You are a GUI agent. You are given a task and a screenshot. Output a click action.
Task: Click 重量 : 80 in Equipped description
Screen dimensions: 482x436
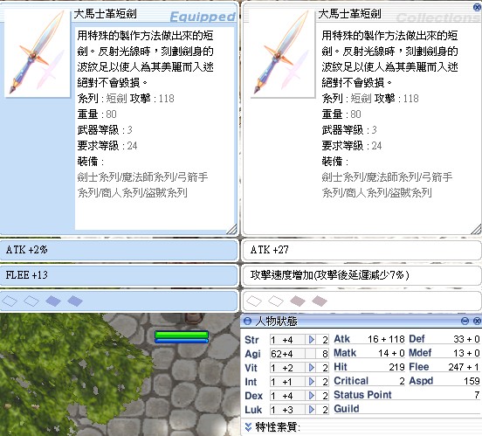[x=97, y=114]
